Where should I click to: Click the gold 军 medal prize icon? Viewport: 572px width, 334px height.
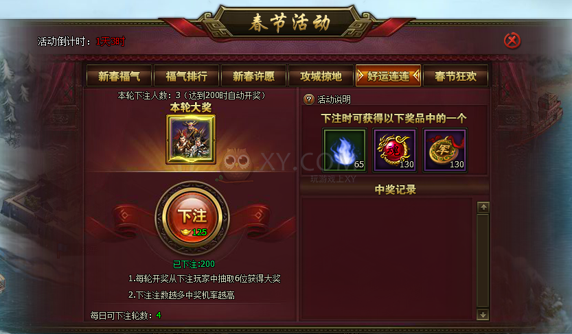pyautogui.click(x=445, y=150)
